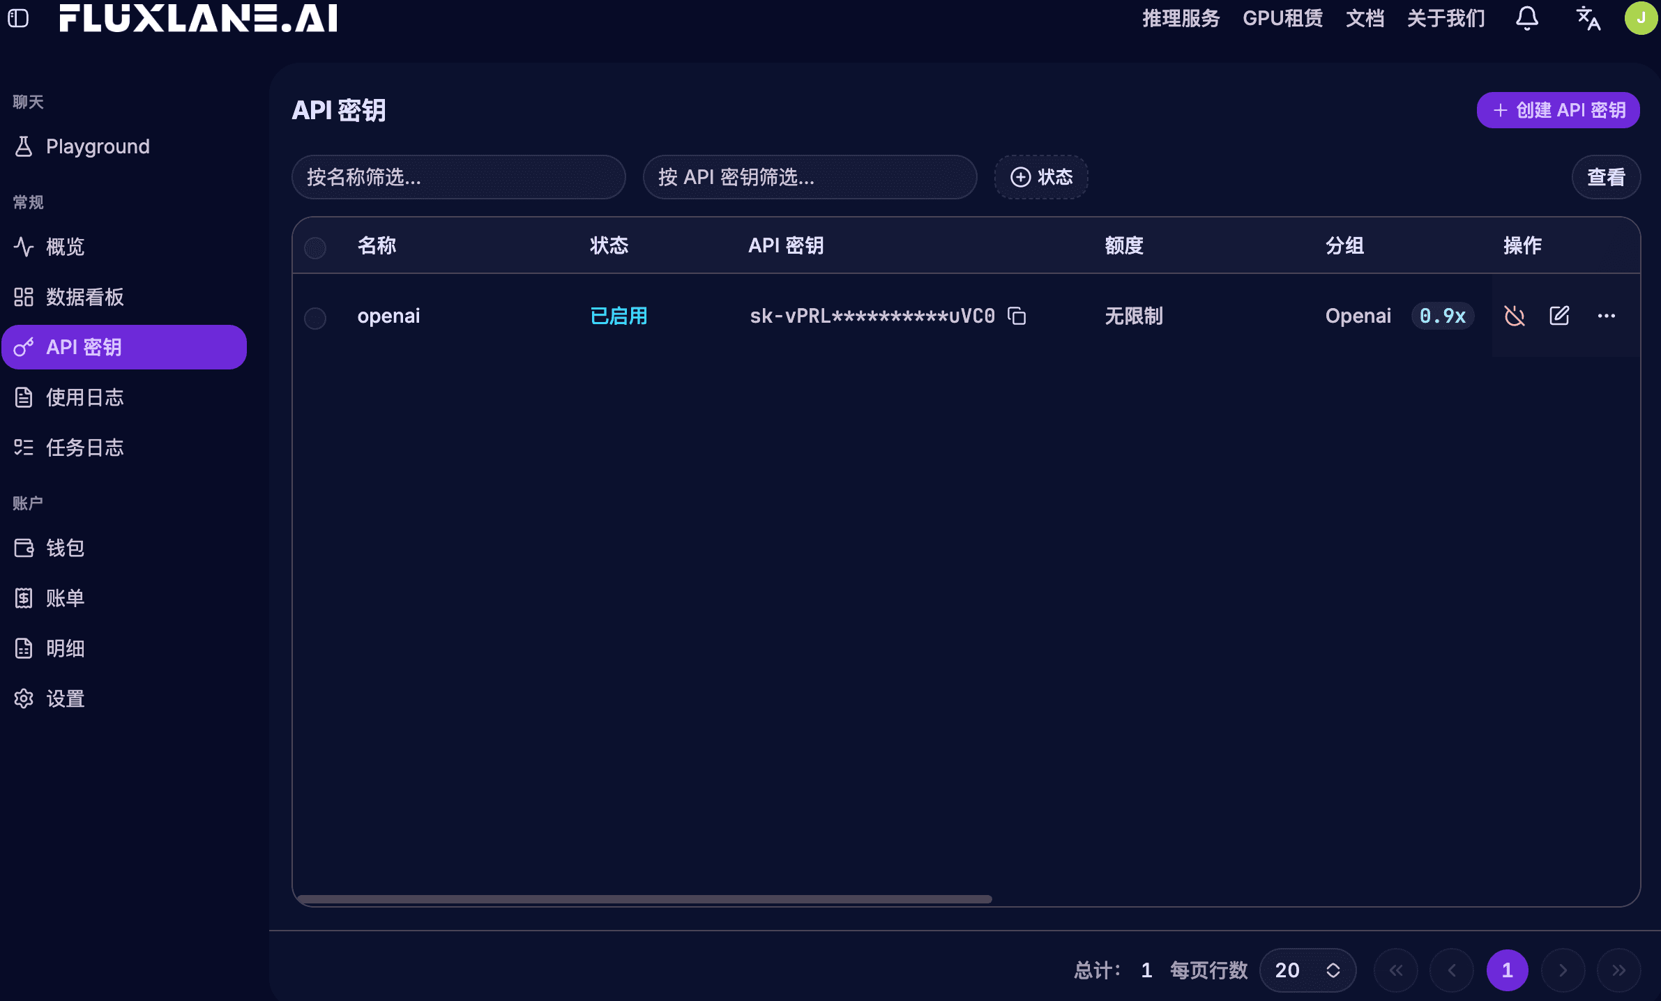1661x1001 pixels.
Task: Select all rows header checkbox
Action: (x=315, y=247)
